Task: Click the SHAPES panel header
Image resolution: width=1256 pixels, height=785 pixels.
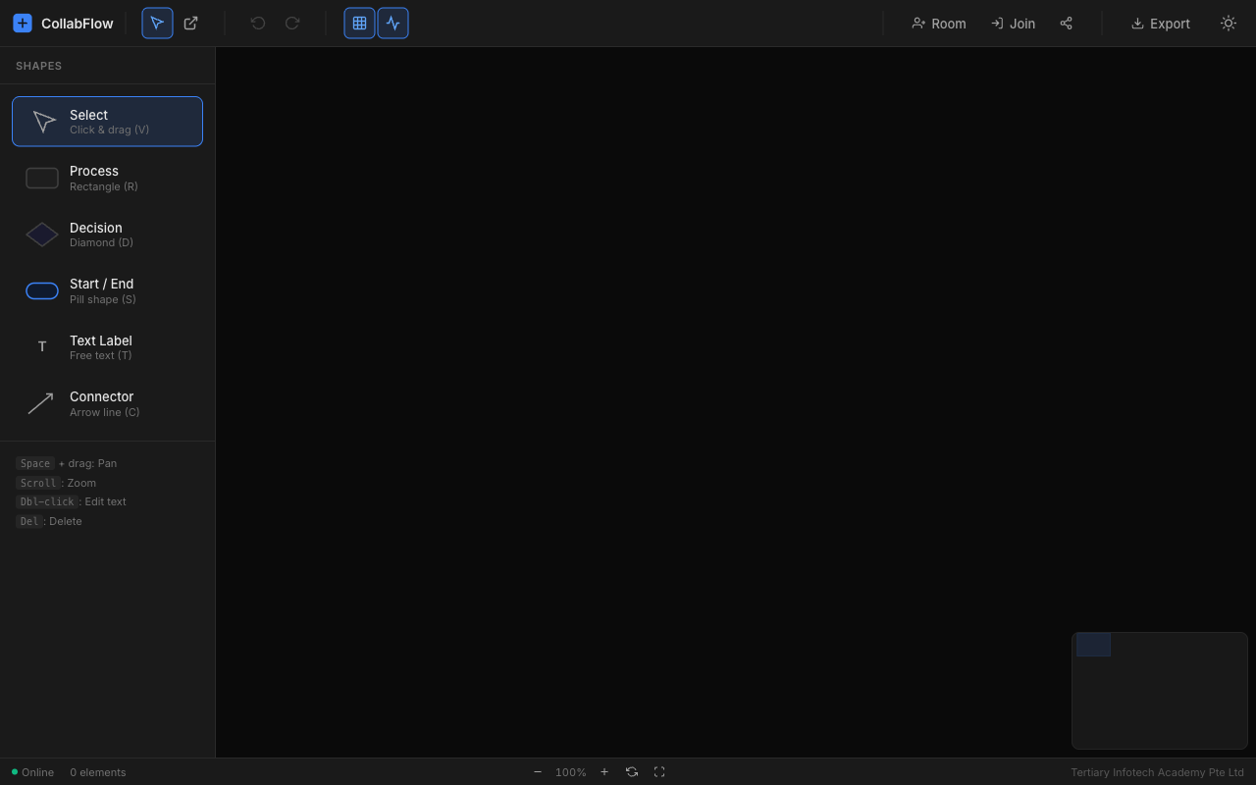Action: pyautogui.click(x=39, y=66)
